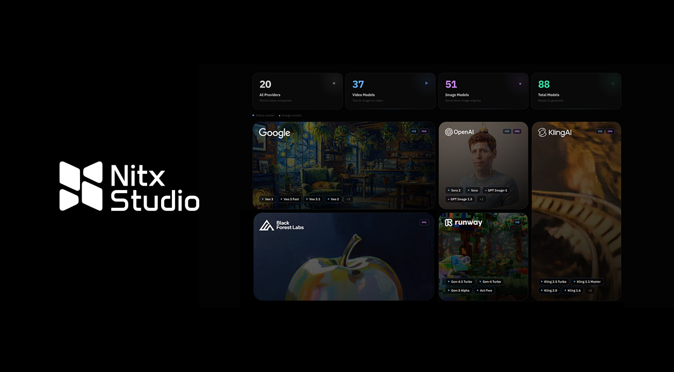Select the Veo 2 model chip
This screenshot has height=372, width=674.
[x=333, y=199]
